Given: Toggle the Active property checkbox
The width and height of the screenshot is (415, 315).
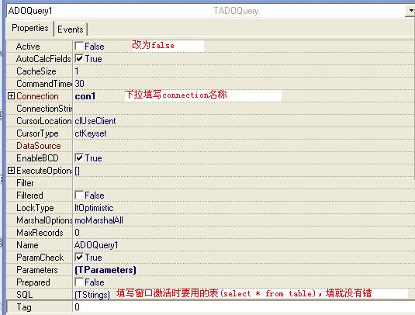Looking at the screenshot, I should (79, 46).
